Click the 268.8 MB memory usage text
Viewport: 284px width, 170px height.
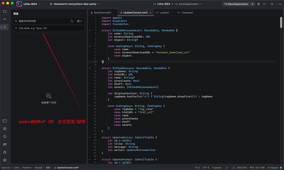pos(242,168)
